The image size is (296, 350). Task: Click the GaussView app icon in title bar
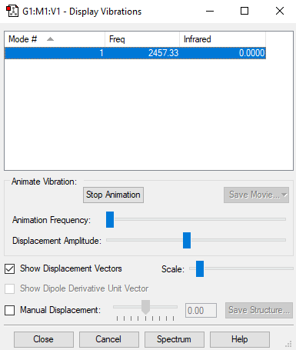click(12, 12)
